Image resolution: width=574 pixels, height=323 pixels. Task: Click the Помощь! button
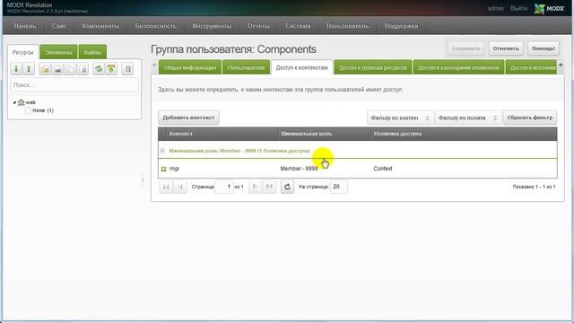(544, 48)
